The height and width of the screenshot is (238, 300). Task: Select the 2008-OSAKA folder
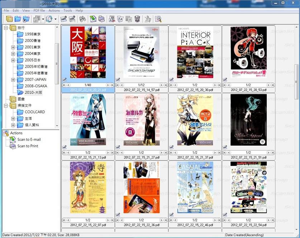[x=36, y=86]
